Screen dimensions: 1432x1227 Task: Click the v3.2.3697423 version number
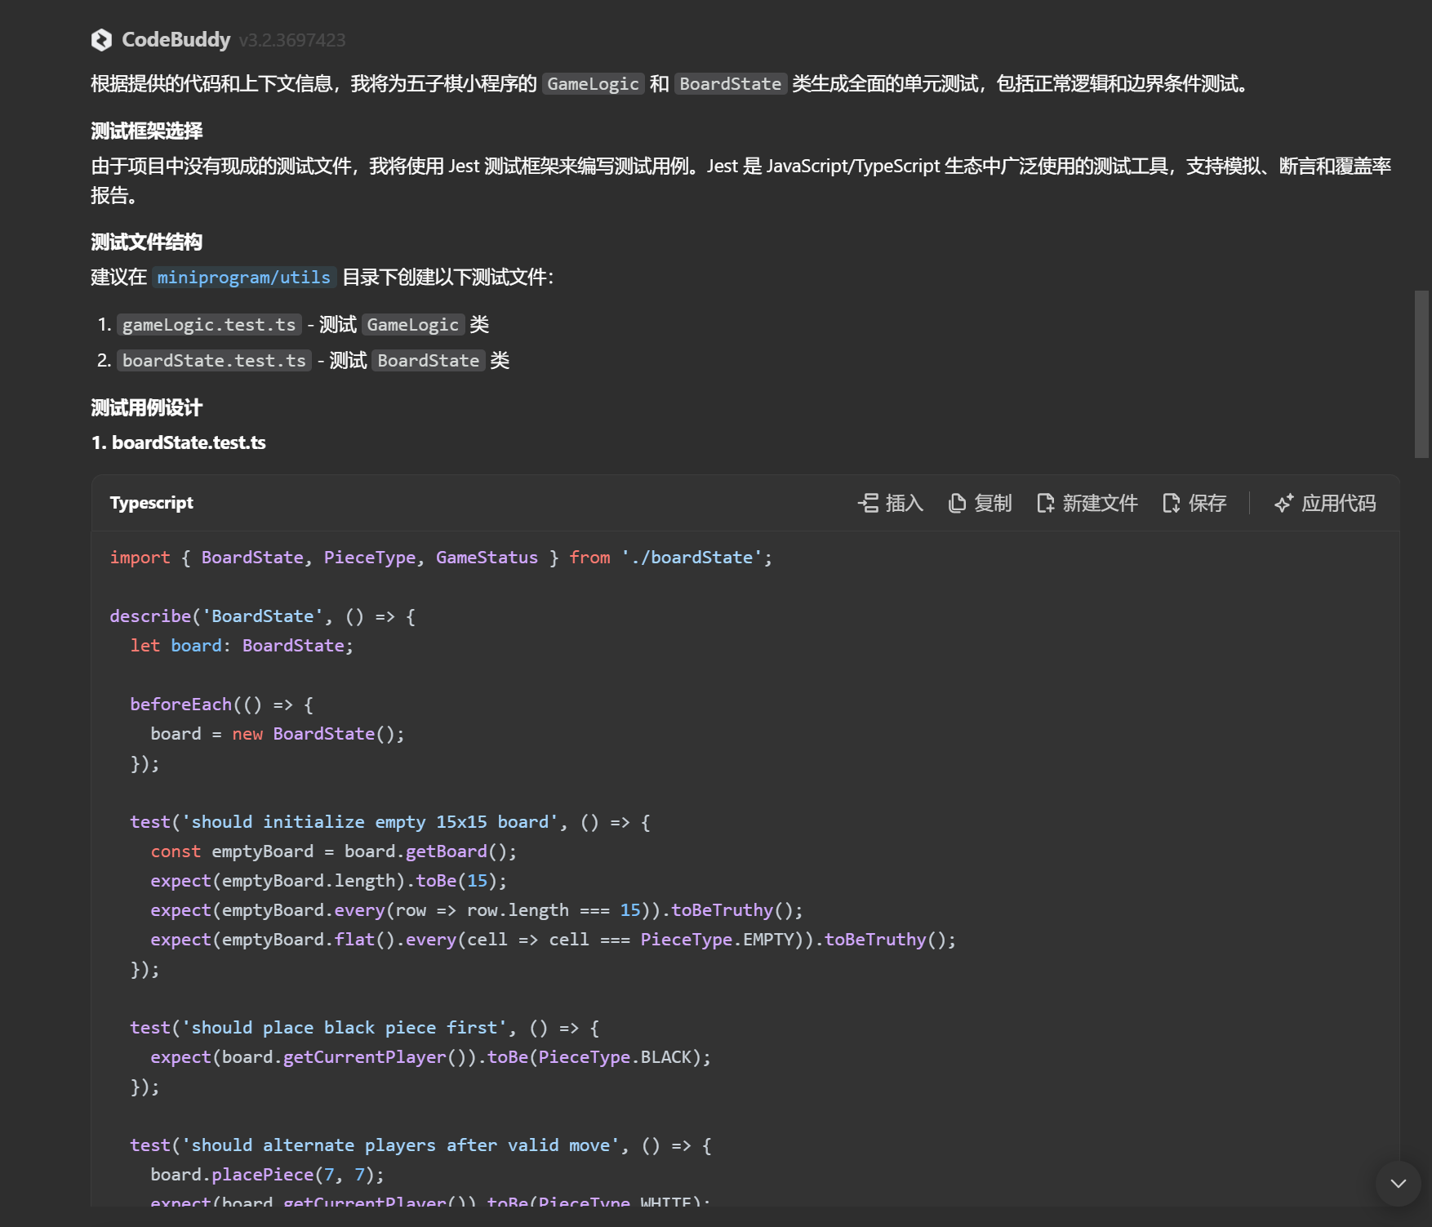click(x=292, y=40)
